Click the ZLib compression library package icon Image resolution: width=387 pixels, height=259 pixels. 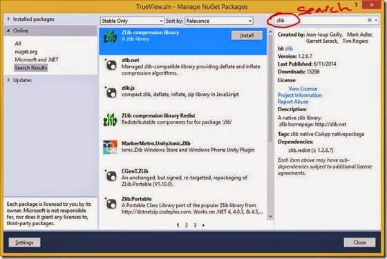pos(110,37)
